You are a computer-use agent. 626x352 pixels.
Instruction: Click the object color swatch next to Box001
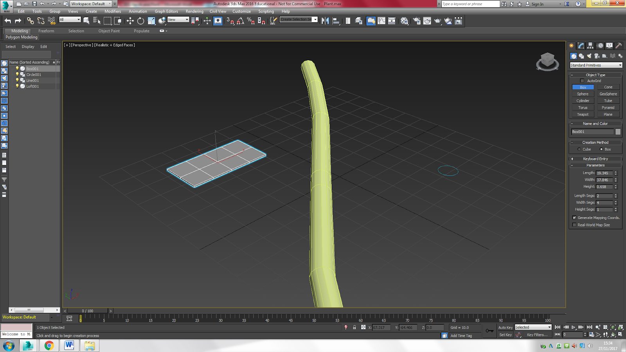(x=618, y=132)
